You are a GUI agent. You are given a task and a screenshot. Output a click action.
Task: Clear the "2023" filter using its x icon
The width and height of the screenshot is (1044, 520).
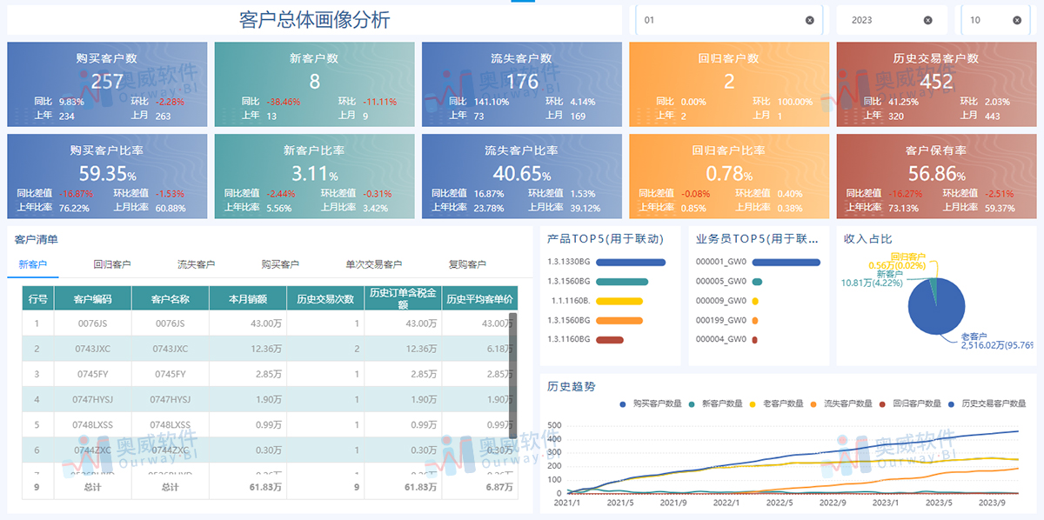tap(929, 20)
